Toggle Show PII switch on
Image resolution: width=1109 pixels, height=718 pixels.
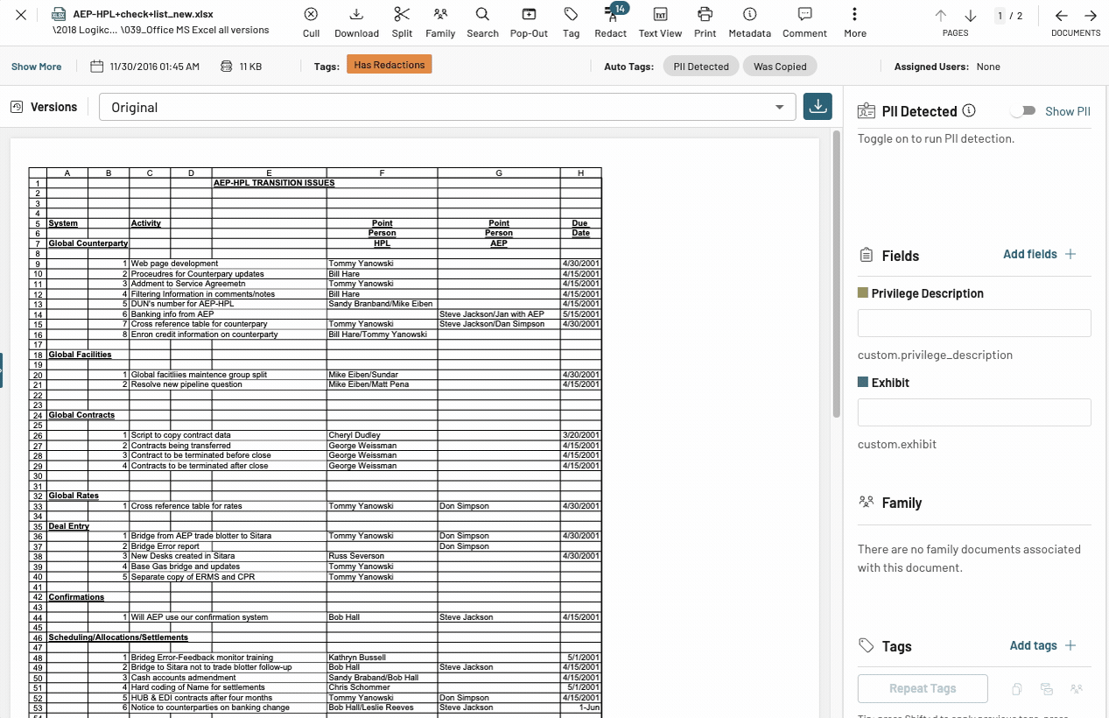[x=1022, y=111]
